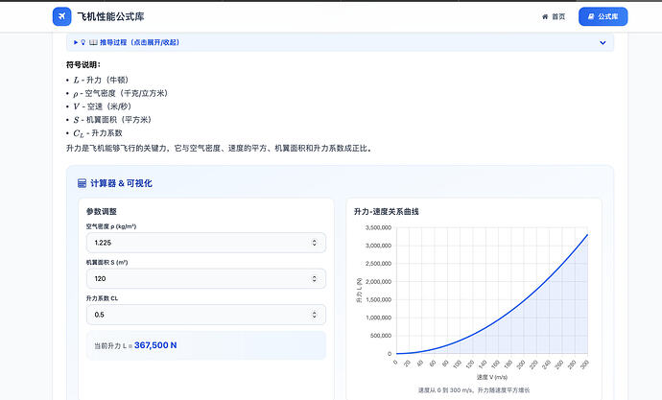Click the airplane logo icon in header
The width and height of the screenshot is (662, 400).
[x=61, y=17]
